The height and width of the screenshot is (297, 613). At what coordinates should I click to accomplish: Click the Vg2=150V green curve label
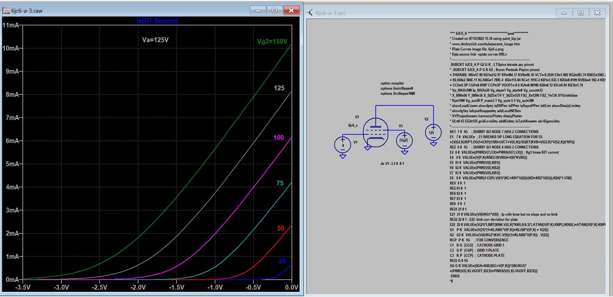click(272, 41)
